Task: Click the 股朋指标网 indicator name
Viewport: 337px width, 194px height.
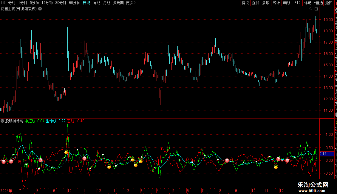Action: tap(14, 121)
